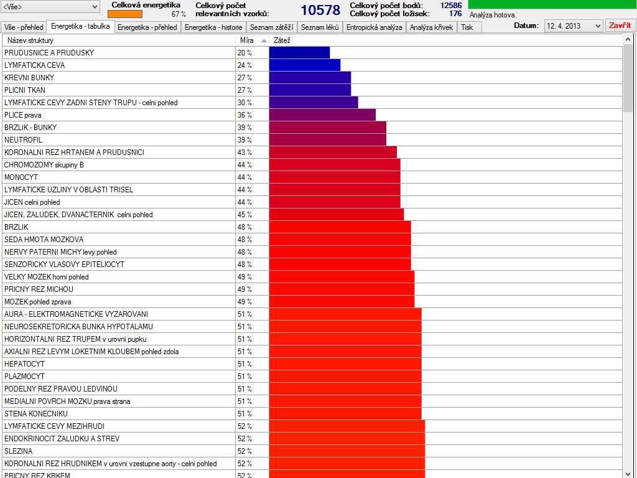Select the PLICNI TKAN row

point(312,90)
